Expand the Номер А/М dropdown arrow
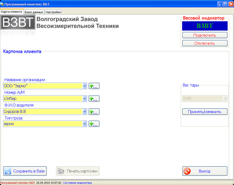Image resolution: width=234 pixels, height=185 pixels. [x=85, y=99]
